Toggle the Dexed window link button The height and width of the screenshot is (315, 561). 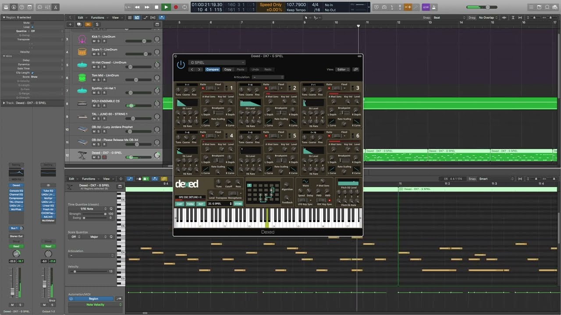355,70
